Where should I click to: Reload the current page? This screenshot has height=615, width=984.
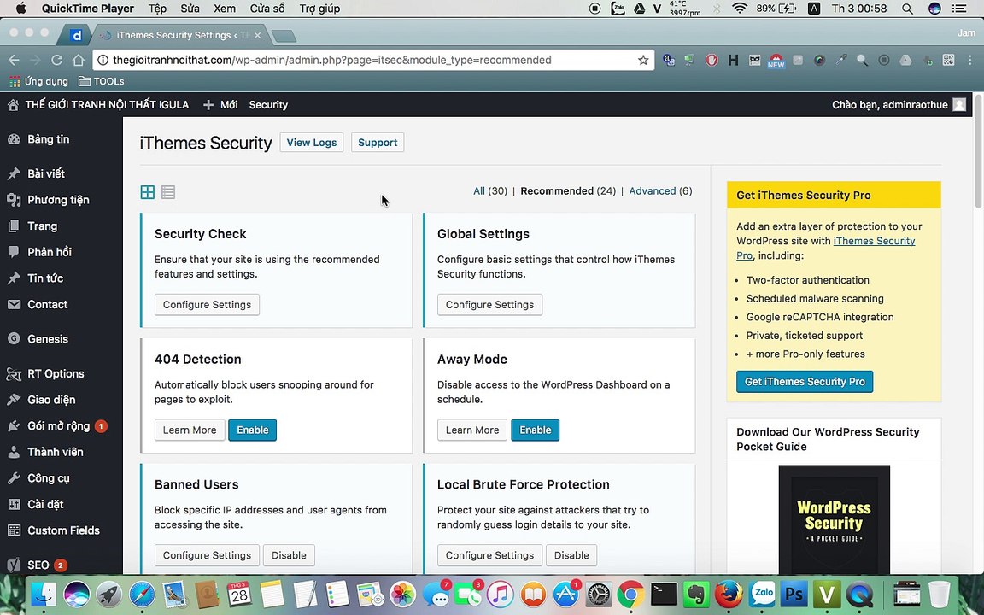coord(56,61)
